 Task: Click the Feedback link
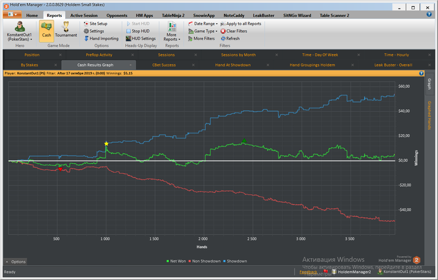coord(308,272)
